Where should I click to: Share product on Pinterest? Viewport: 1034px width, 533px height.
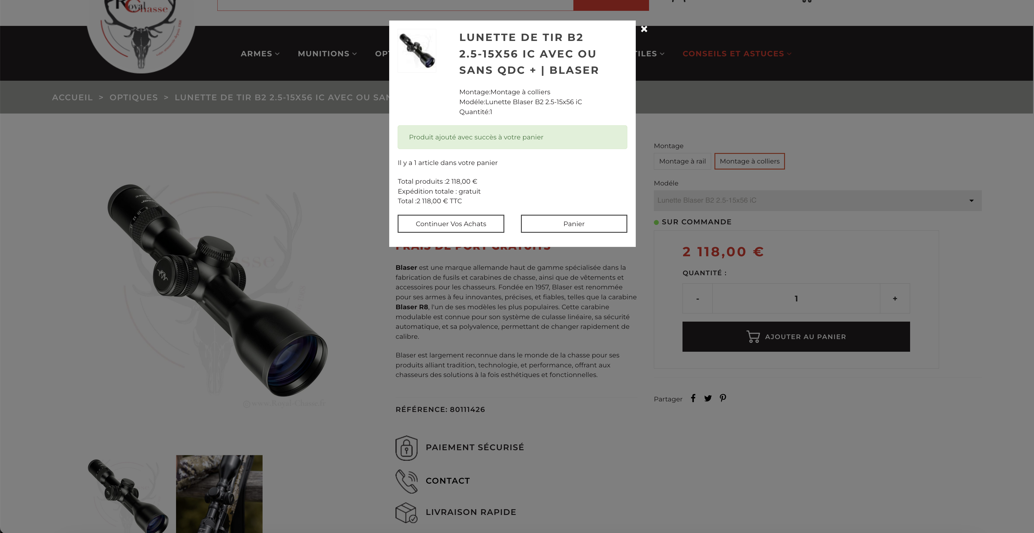coord(723,398)
